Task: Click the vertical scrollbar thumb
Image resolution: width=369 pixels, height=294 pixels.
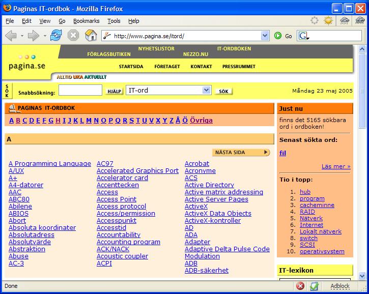Action: 362,91
